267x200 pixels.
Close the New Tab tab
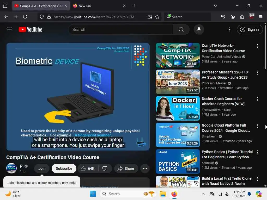[x=124, y=6]
